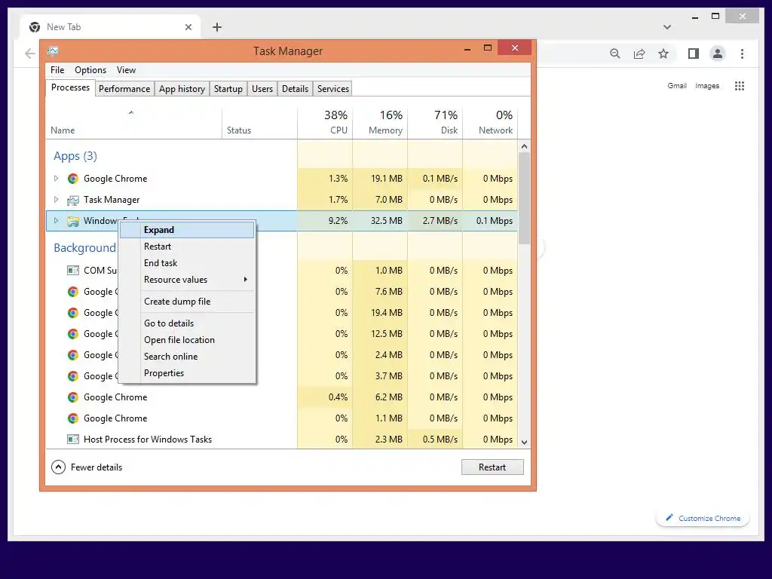This screenshot has width=772, height=579.
Task: Click the scrollbar up arrow
Action: click(525, 146)
